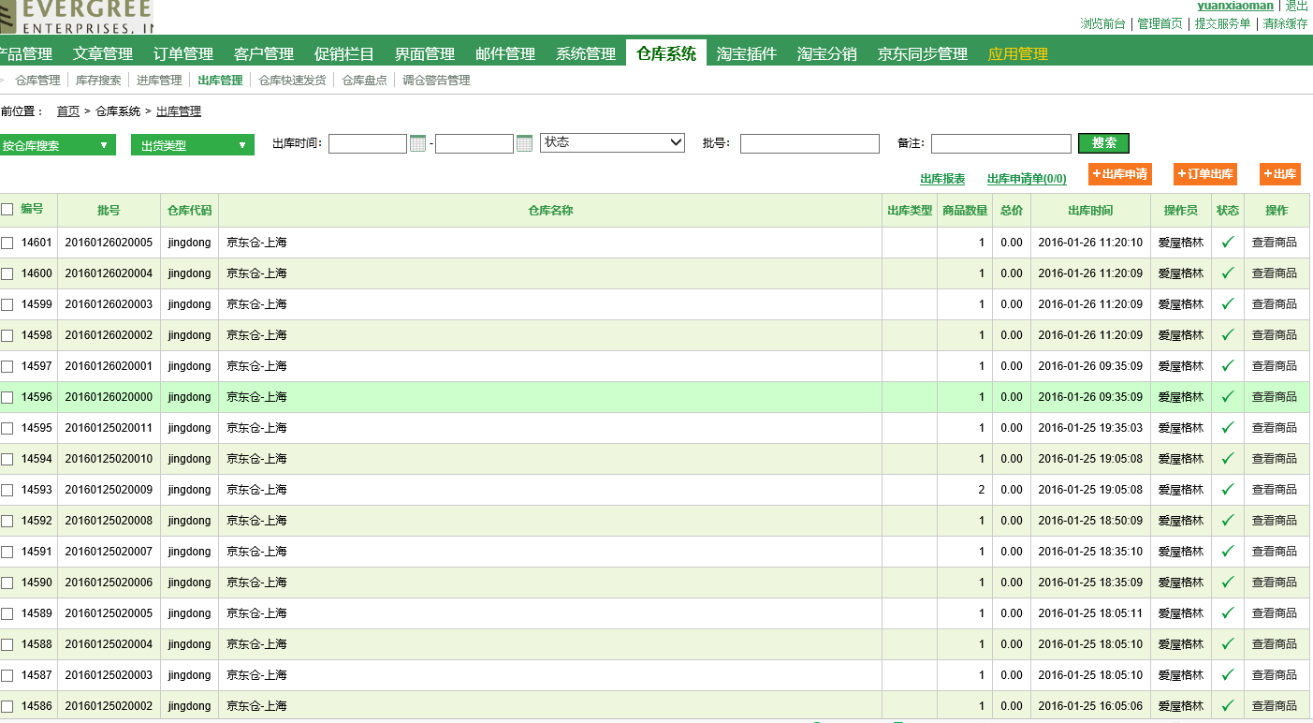Click 查看商品 for row 14587
Screen dimensions: 1313x723
tap(1275, 675)
